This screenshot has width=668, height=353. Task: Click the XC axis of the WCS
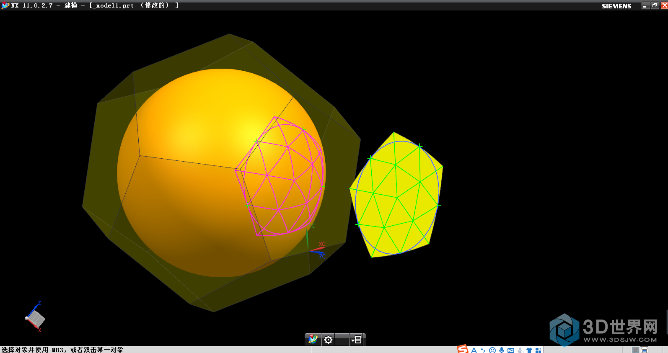317,249
